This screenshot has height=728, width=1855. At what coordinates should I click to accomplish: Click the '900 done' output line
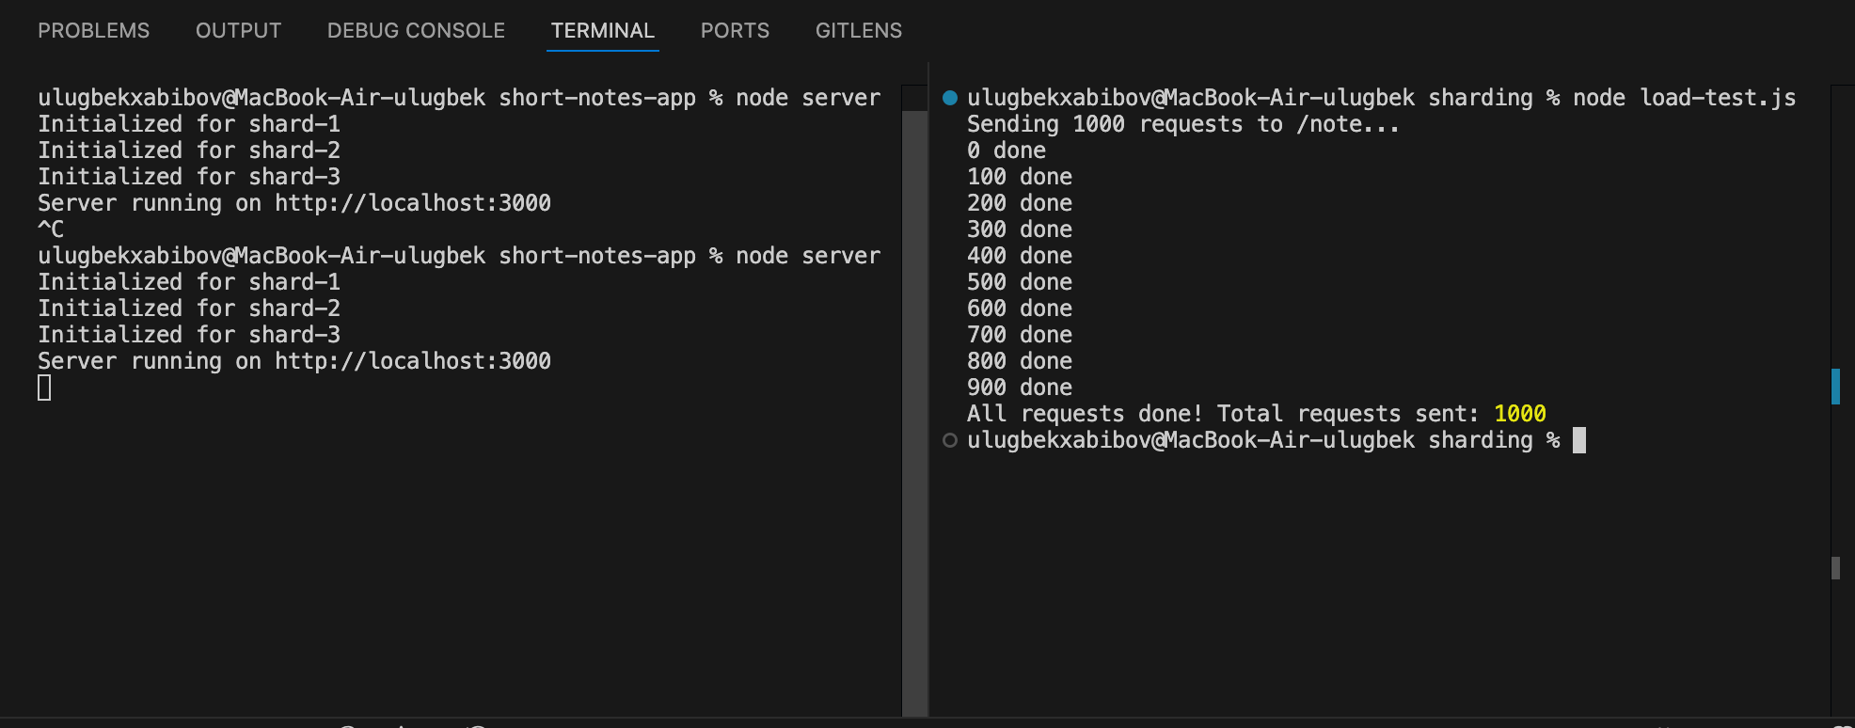pyautogui.click(x=1020, y=388)
